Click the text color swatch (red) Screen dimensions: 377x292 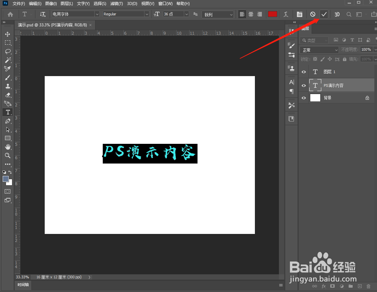[273, 14]
